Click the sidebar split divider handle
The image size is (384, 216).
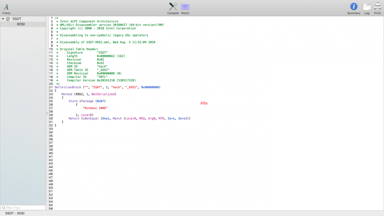coord(47,113)
